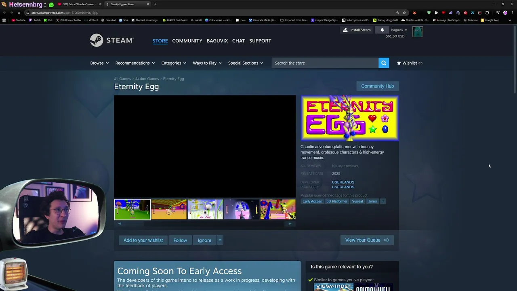Open the Ways to Play dropdown
The height and width of the screenshot is (291, 517).
[x=207, y=63]
